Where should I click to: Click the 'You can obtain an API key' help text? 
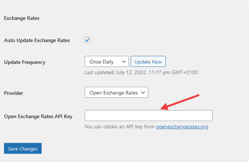point(120,127)
